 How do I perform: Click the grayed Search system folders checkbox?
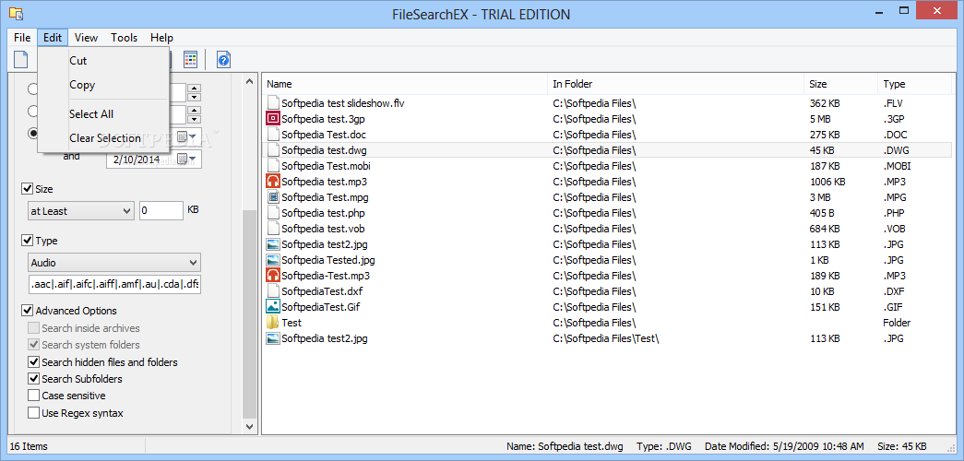(33, 345)
